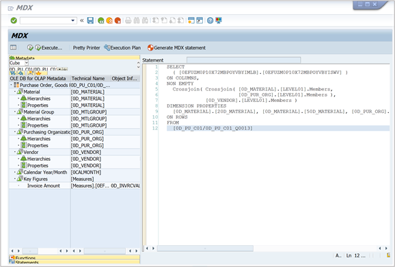Image resolution: width=395 pixels, height=267 pixels.
Task: Click the Create New Session icon
Action: point(191,21)
